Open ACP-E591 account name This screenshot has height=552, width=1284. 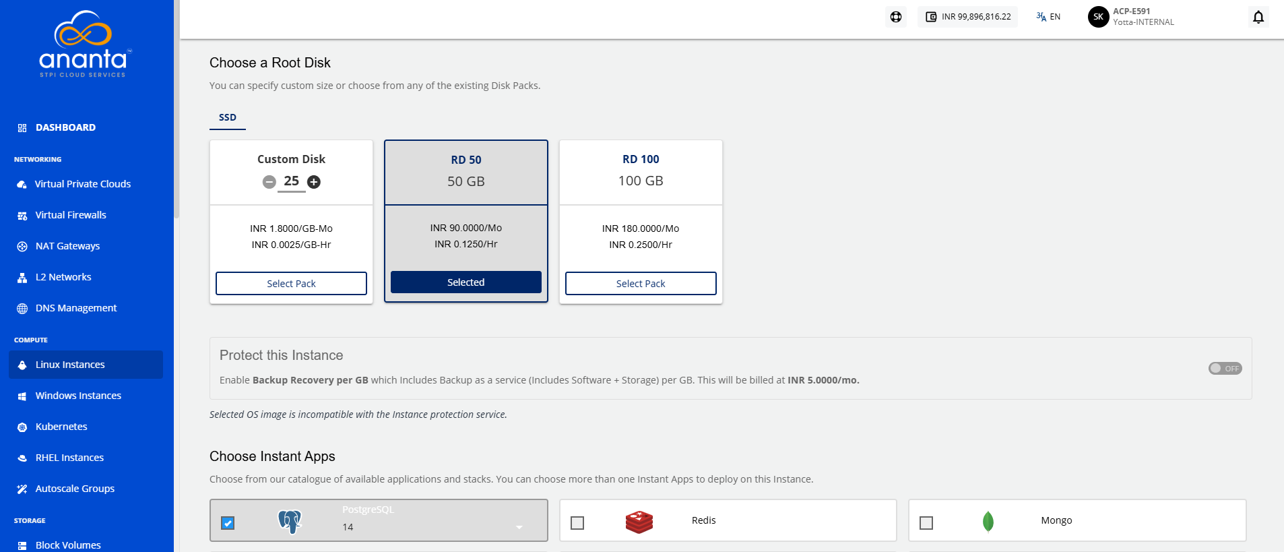click(x=1132, y=11)
